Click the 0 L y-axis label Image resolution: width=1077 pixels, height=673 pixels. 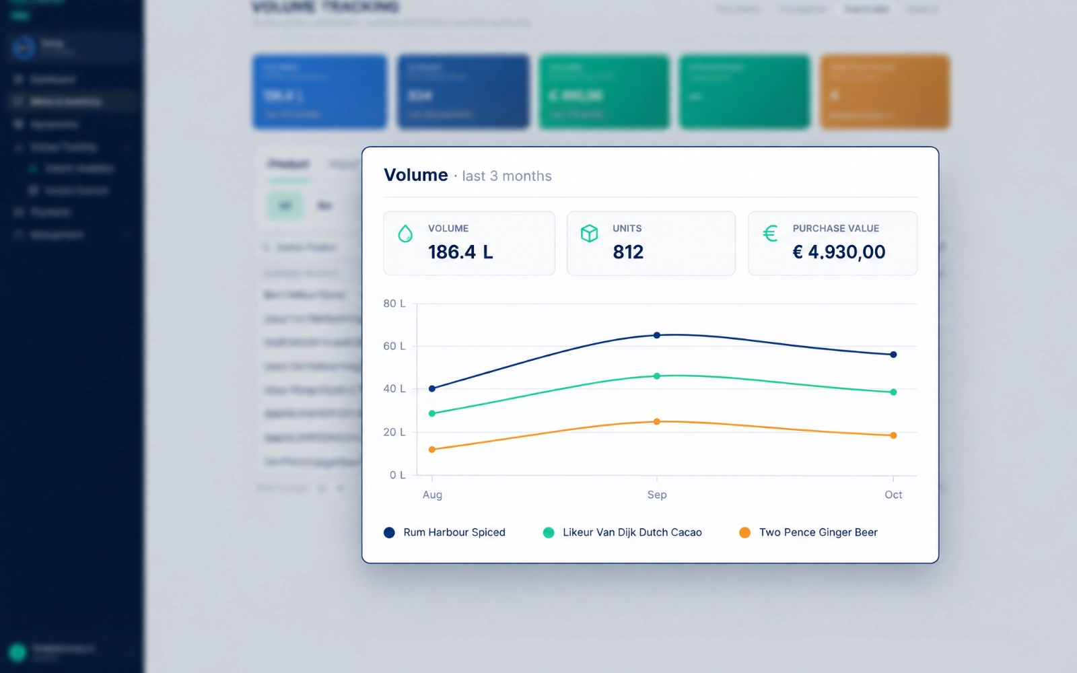pyautogui.click(x=398, y=475)
